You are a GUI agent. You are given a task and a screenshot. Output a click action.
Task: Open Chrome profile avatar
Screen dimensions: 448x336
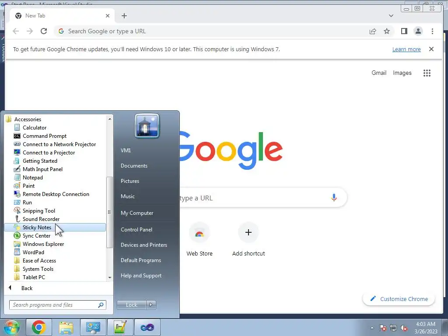point(418,31)
